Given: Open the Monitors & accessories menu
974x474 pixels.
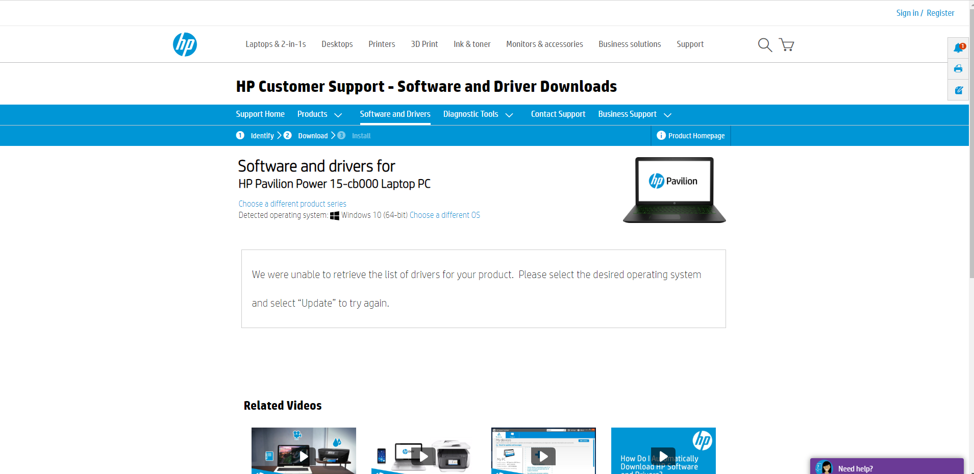Looking at the screenshot, I should click(544, 44).
